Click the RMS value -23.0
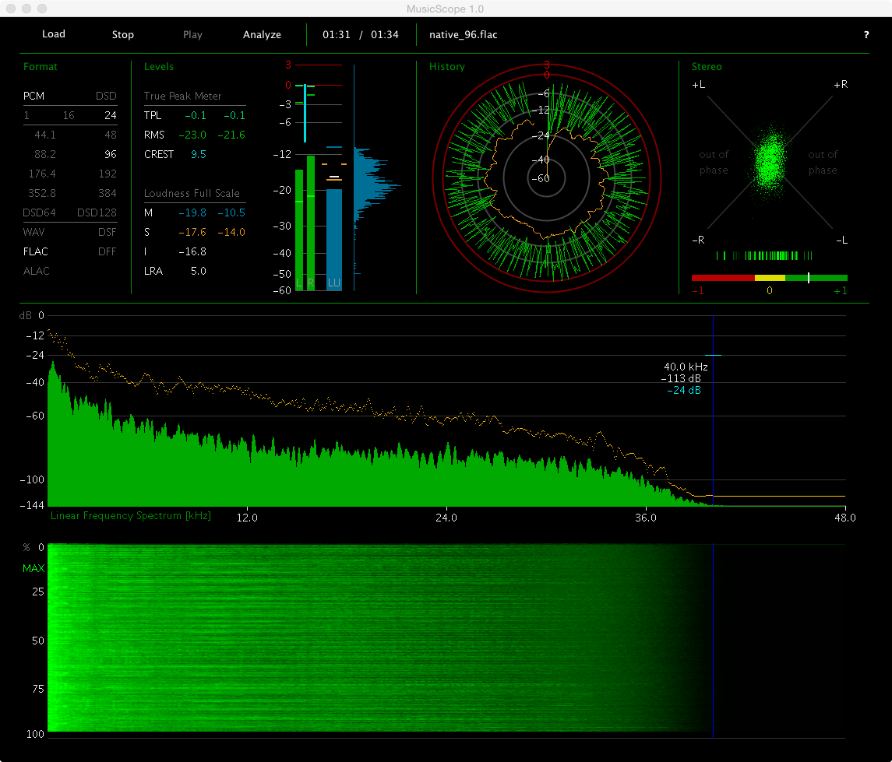The height and width of the screenshot is (762, 892). [192, 135]
